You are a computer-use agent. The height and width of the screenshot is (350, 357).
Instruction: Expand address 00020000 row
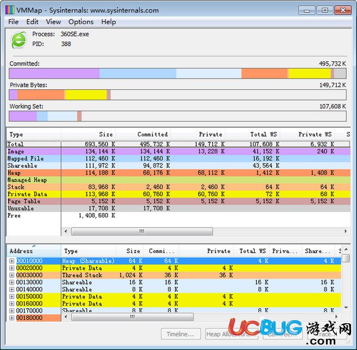tap(12, 268)
